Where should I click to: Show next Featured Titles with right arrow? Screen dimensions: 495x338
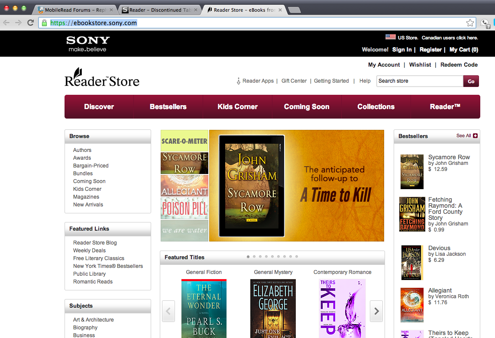coord(376,311)
